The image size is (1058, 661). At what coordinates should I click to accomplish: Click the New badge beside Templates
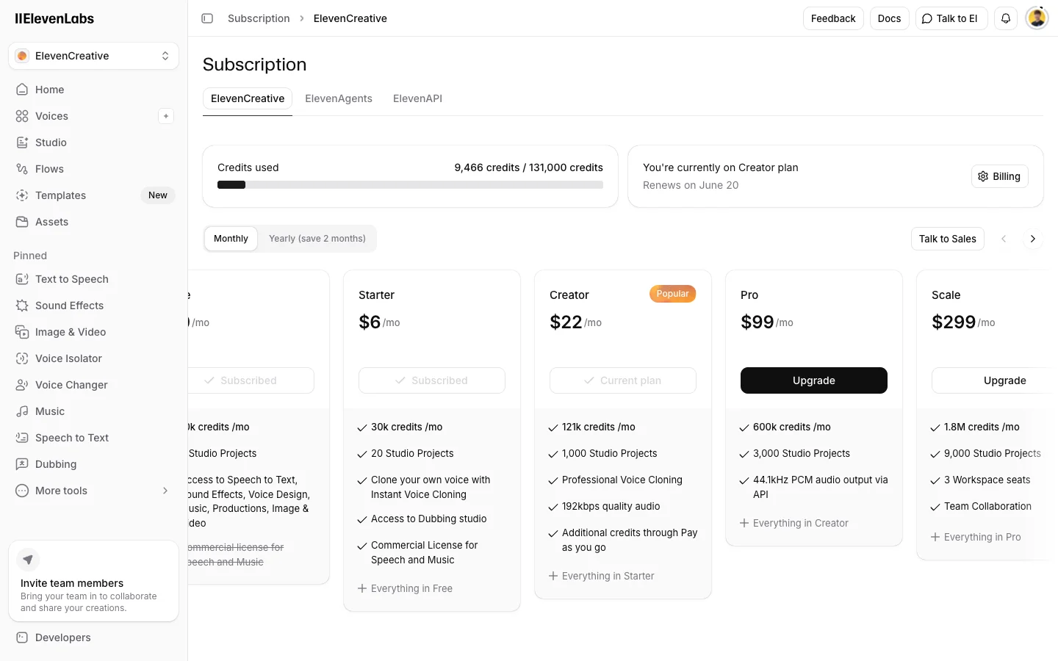(158, 195)
